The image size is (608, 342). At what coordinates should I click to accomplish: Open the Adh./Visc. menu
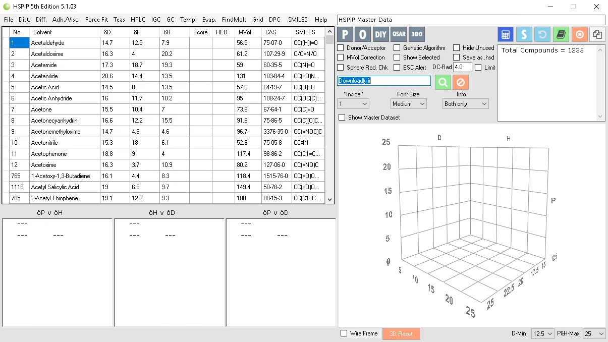coord(66,20)
